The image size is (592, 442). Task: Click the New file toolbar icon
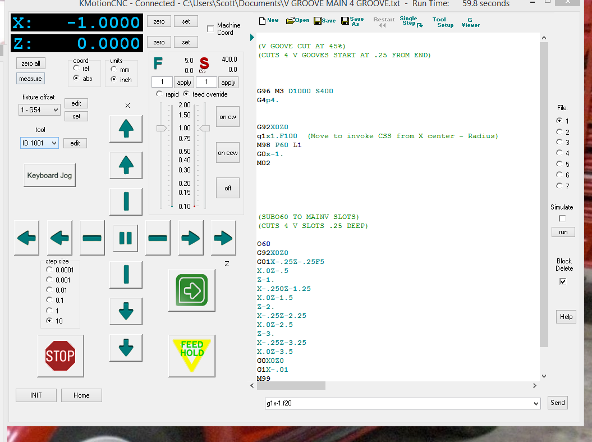(268, 21)
